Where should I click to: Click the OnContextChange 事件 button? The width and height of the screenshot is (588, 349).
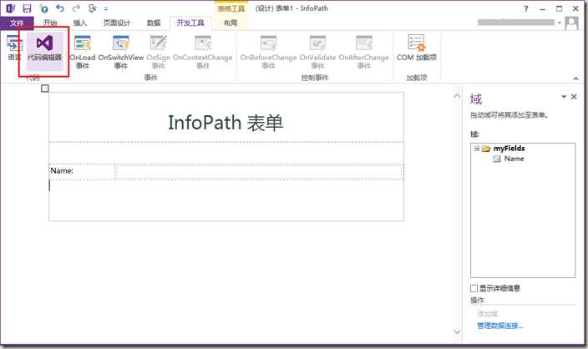202,52
